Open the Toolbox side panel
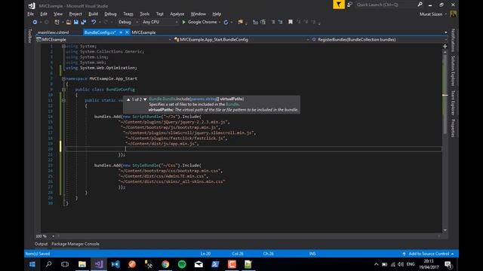483x271 pixels. [30, 36]
